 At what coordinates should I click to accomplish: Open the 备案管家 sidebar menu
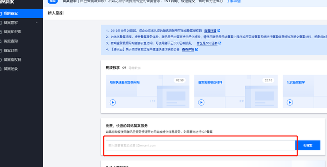[x=21, y=23]
